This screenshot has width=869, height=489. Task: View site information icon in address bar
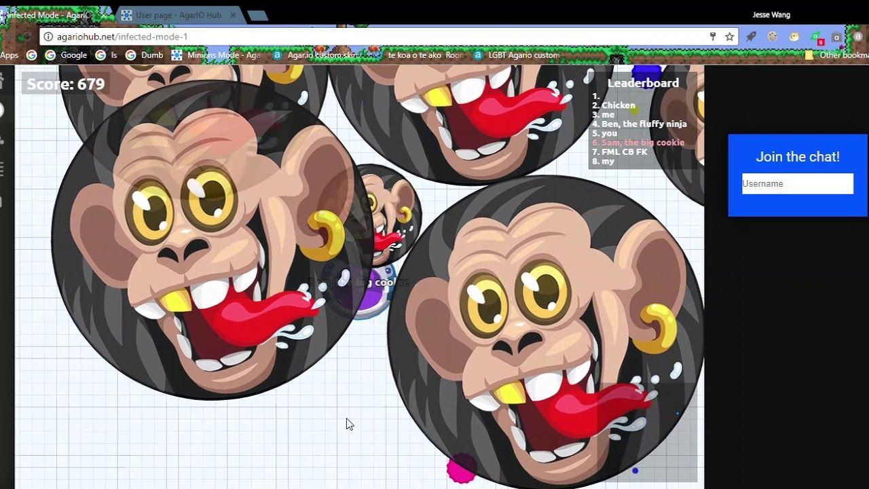(48, 37)
